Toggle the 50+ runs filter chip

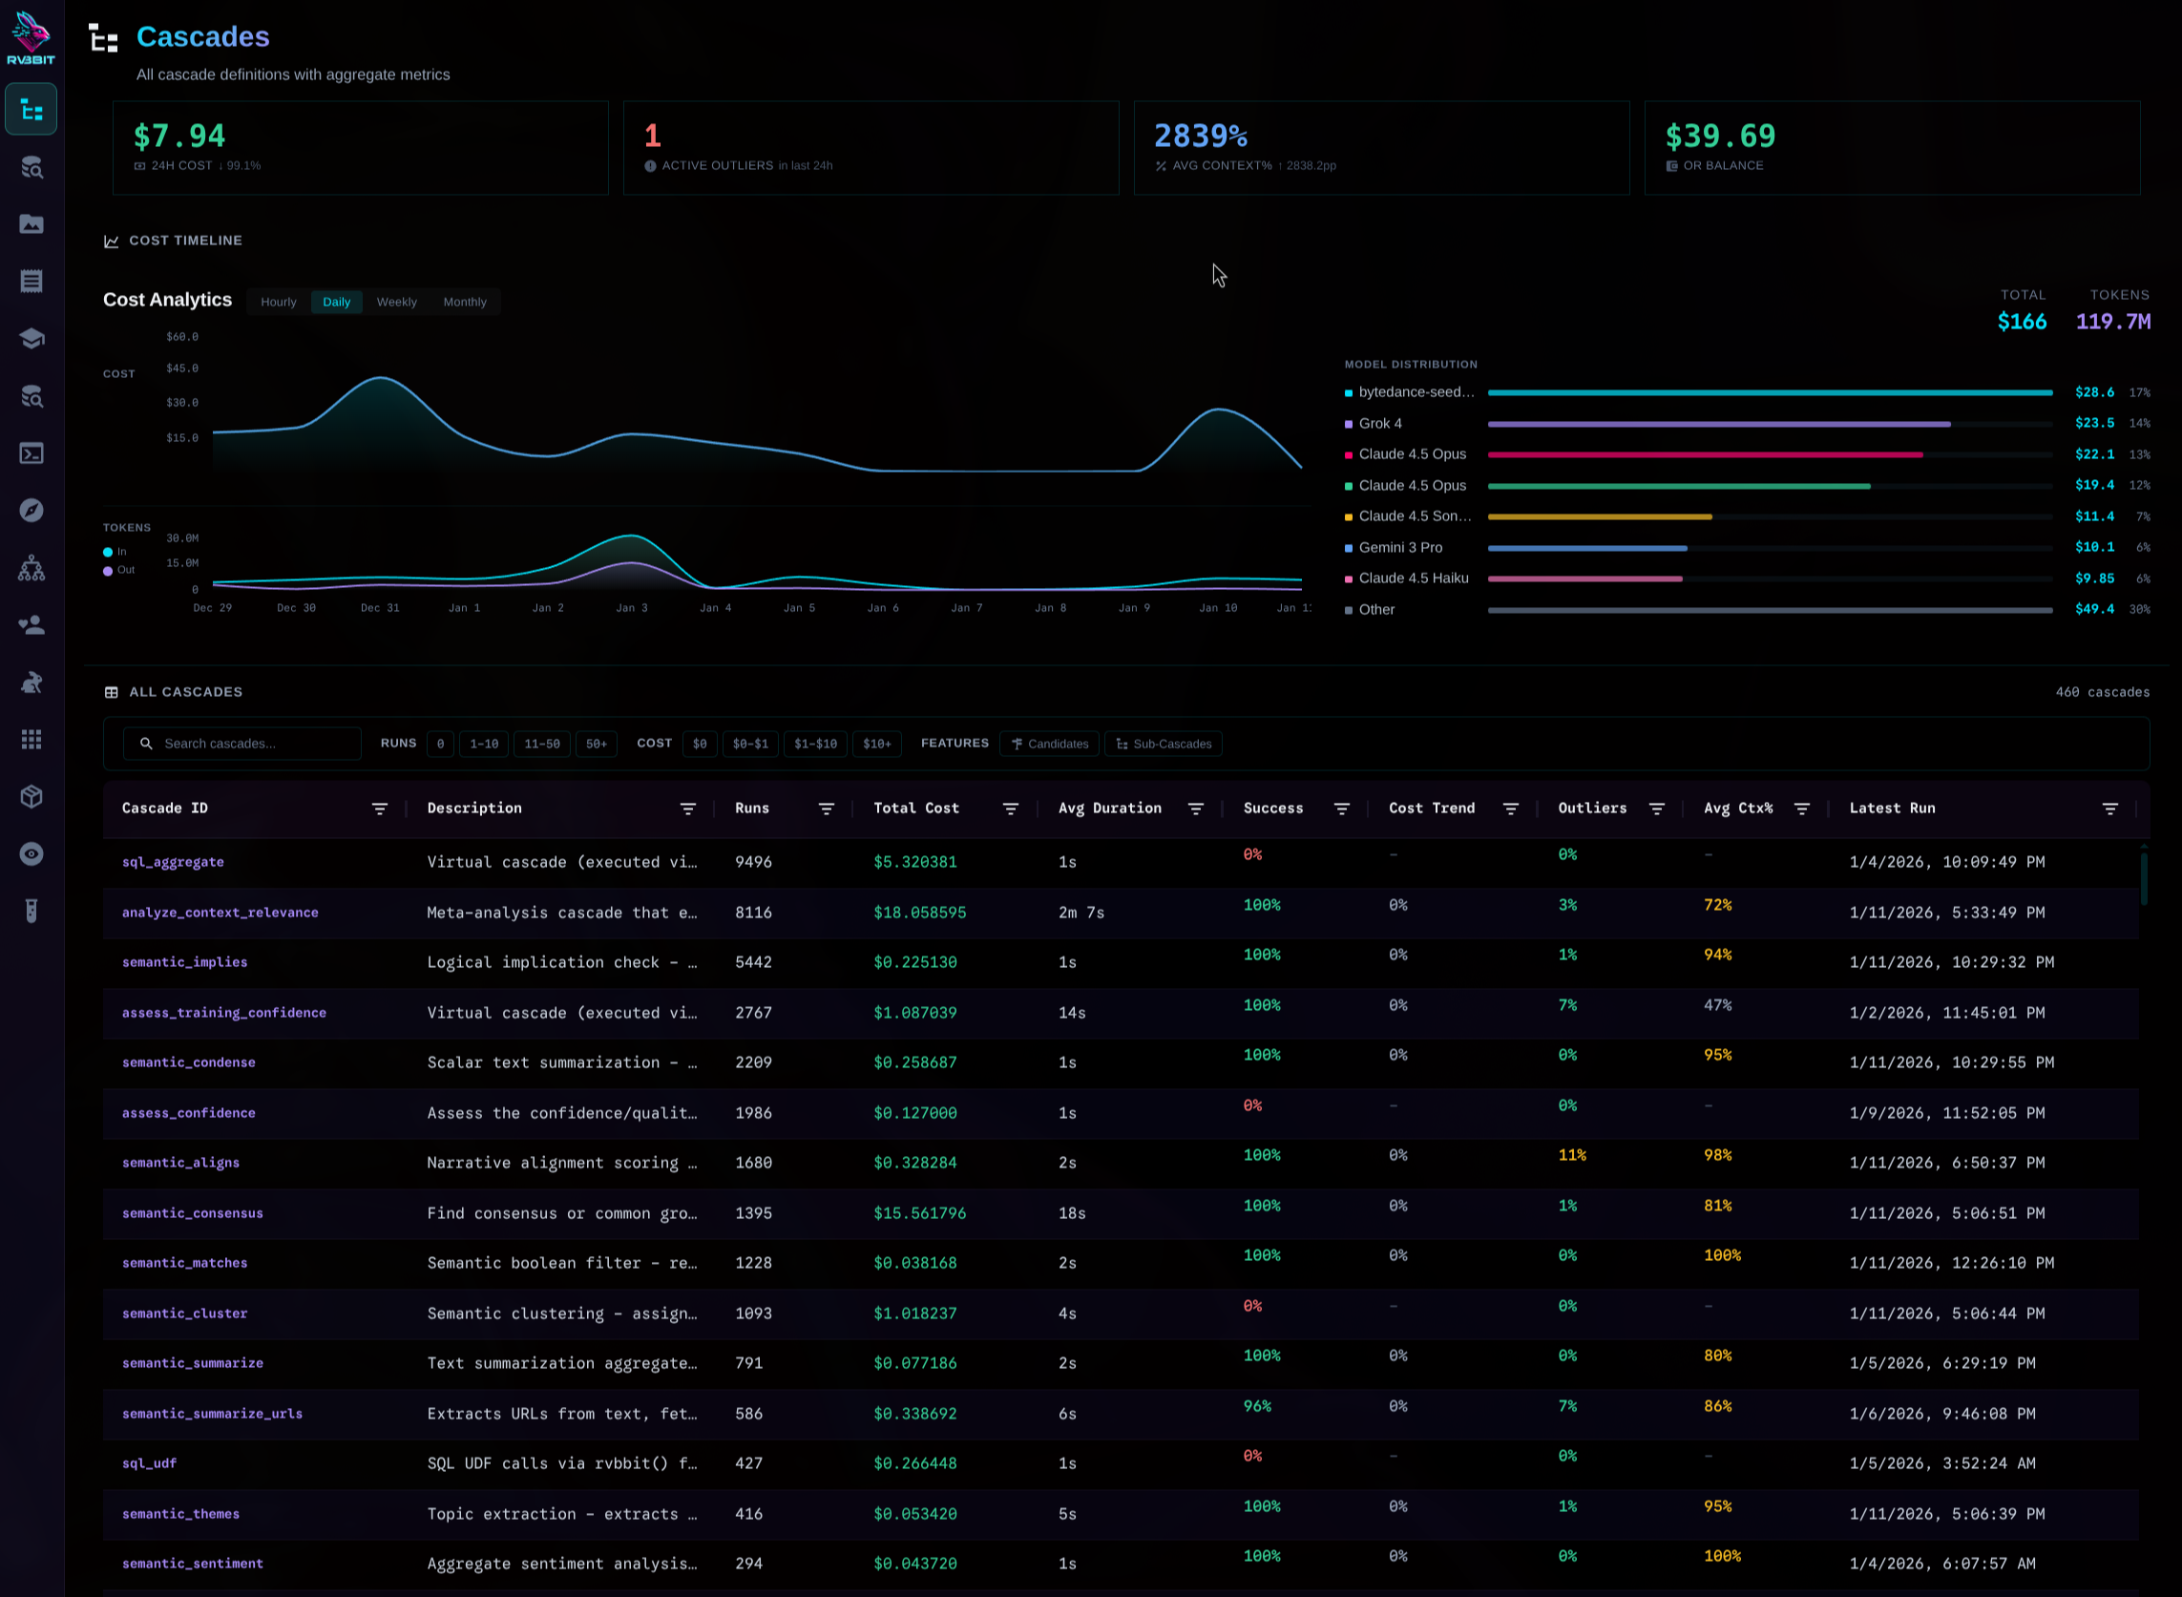tap(596, 744)
